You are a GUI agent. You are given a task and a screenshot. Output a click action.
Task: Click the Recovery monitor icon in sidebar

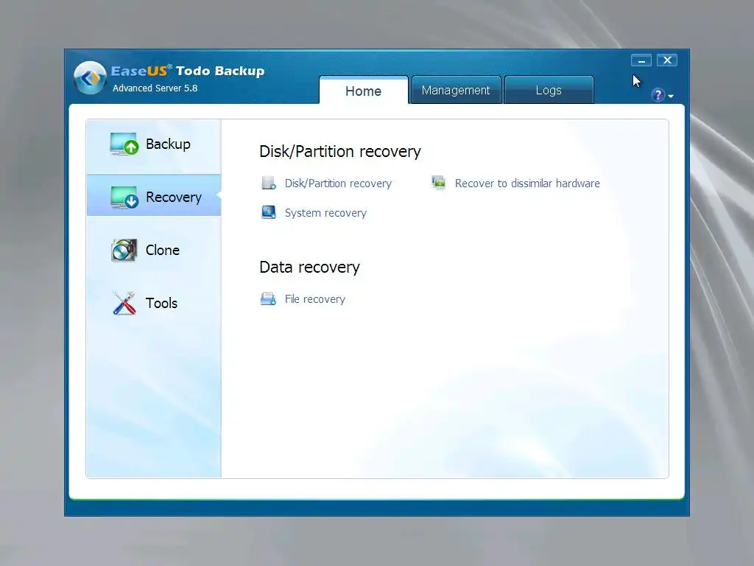pyautogui.click(x=124, y=197)
